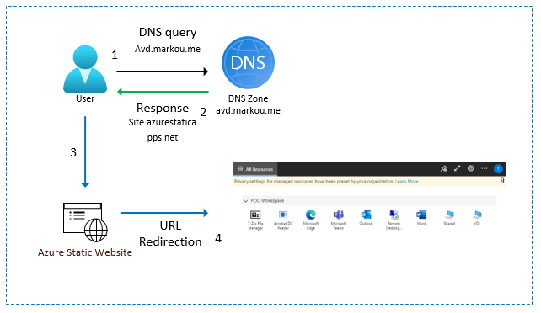Image resolution: width=541 pixels, height=313 pixels.
Task: Click the 'Avd.markou.me' query text
Action: [x=168, y=49]
